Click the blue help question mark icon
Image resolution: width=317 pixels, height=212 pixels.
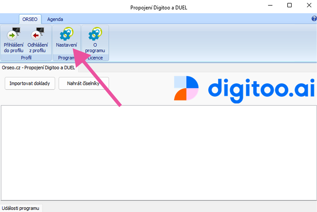tap(314, 19)
